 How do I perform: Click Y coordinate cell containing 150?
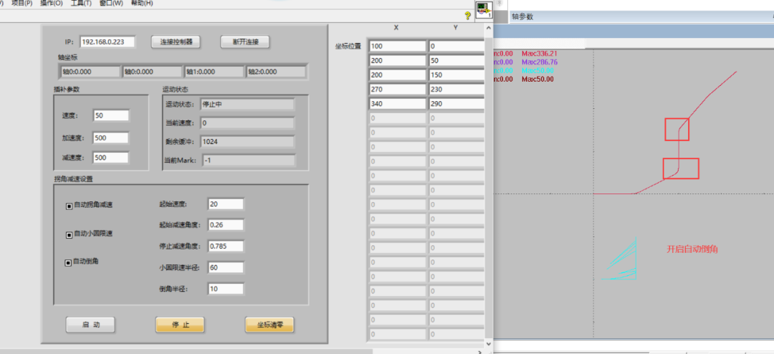(456, 75)
